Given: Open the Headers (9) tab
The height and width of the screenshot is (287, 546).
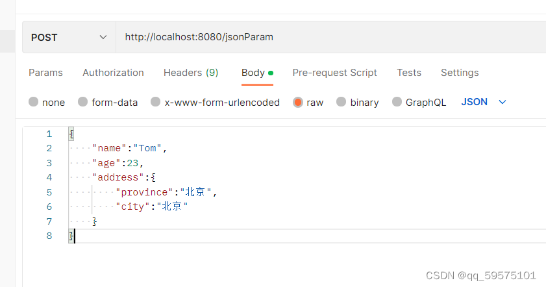Looking at the screenshot, I should (x=191, y=73).
